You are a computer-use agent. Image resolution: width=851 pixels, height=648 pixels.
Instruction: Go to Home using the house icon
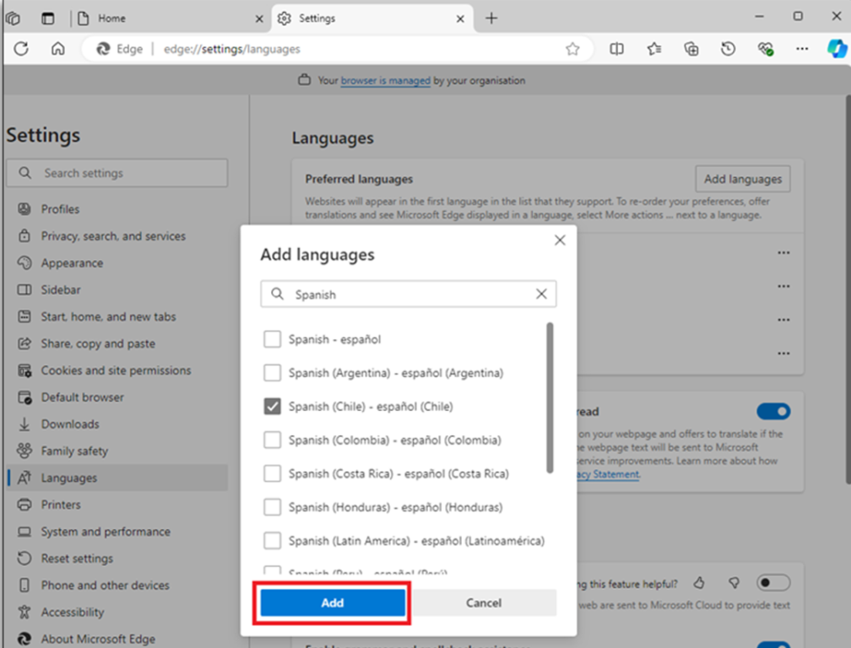point(57,49)
